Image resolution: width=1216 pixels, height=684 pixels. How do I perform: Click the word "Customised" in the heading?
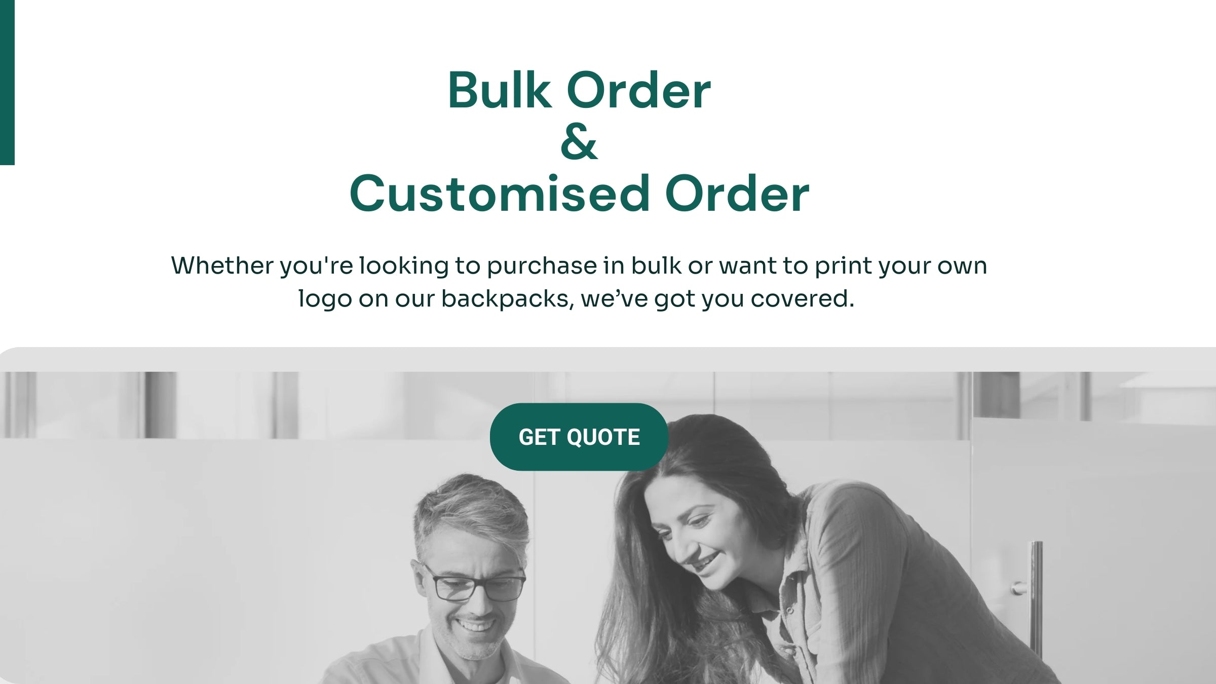[500, 194]
